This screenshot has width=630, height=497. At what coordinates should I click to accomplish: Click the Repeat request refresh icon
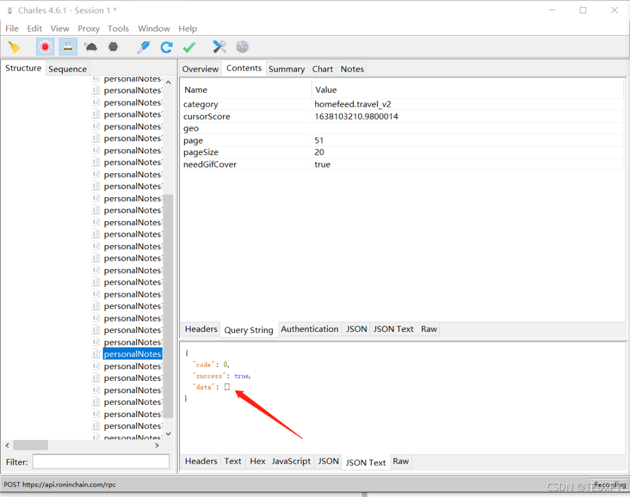(166, 47)
